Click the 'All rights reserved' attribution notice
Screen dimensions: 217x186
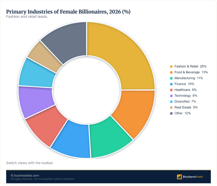pyautogui.click(x=43, y=179)
